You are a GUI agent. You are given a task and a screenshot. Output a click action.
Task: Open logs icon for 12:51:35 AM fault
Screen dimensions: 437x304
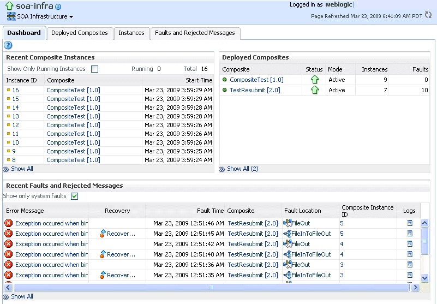click(x=410, y=275)
